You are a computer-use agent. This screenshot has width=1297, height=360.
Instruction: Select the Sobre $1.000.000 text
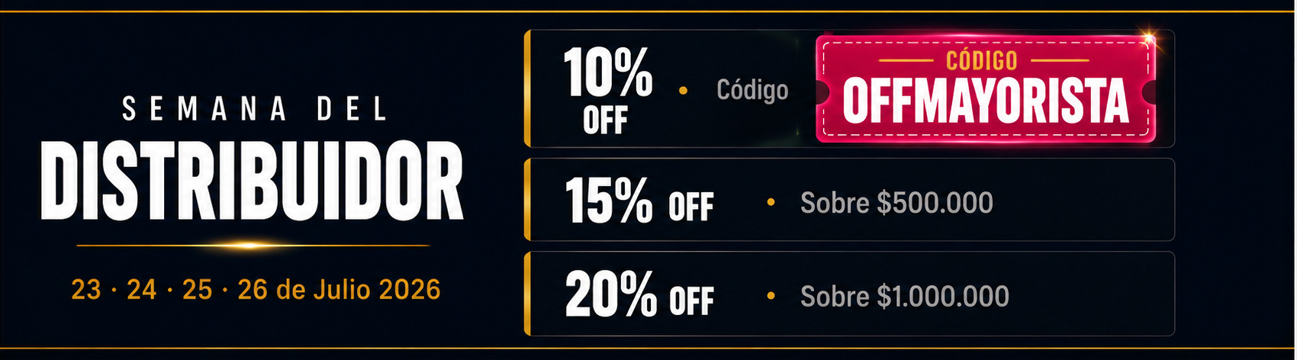point(904,296)
